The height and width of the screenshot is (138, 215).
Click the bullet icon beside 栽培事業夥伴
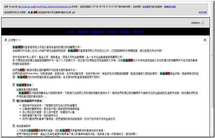point(14,126)
